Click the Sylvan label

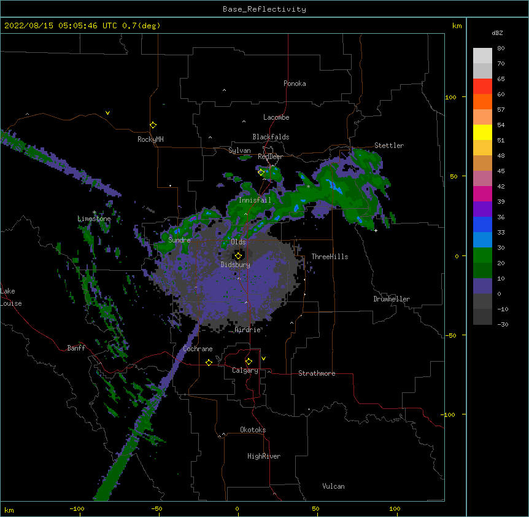pyautogui.click(x=239, y=150)
